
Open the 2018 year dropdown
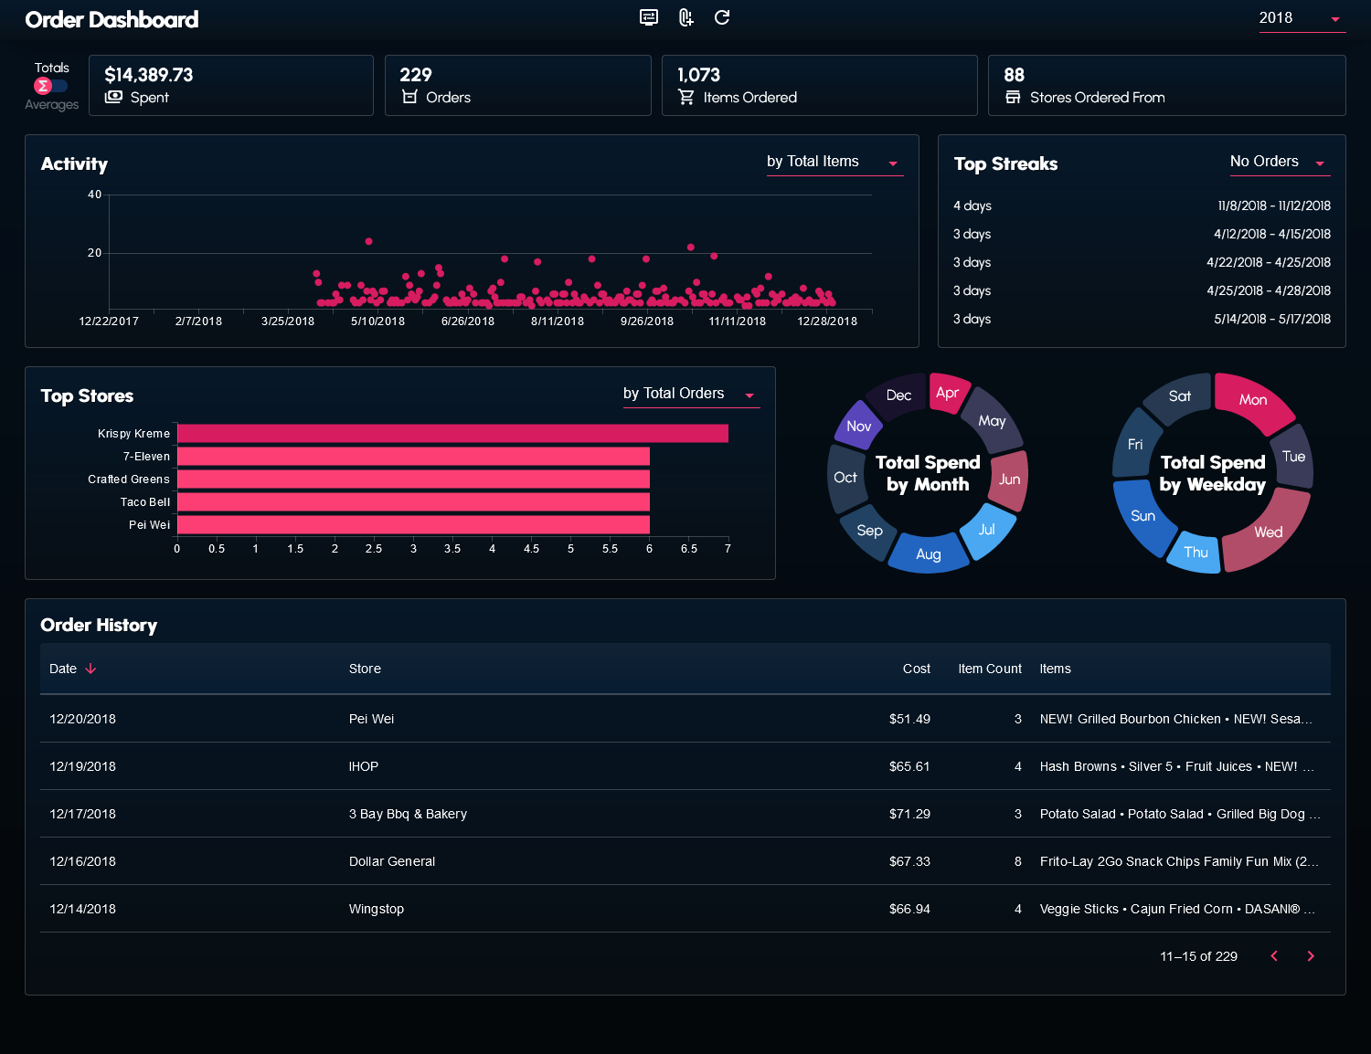click(1302, 18)
